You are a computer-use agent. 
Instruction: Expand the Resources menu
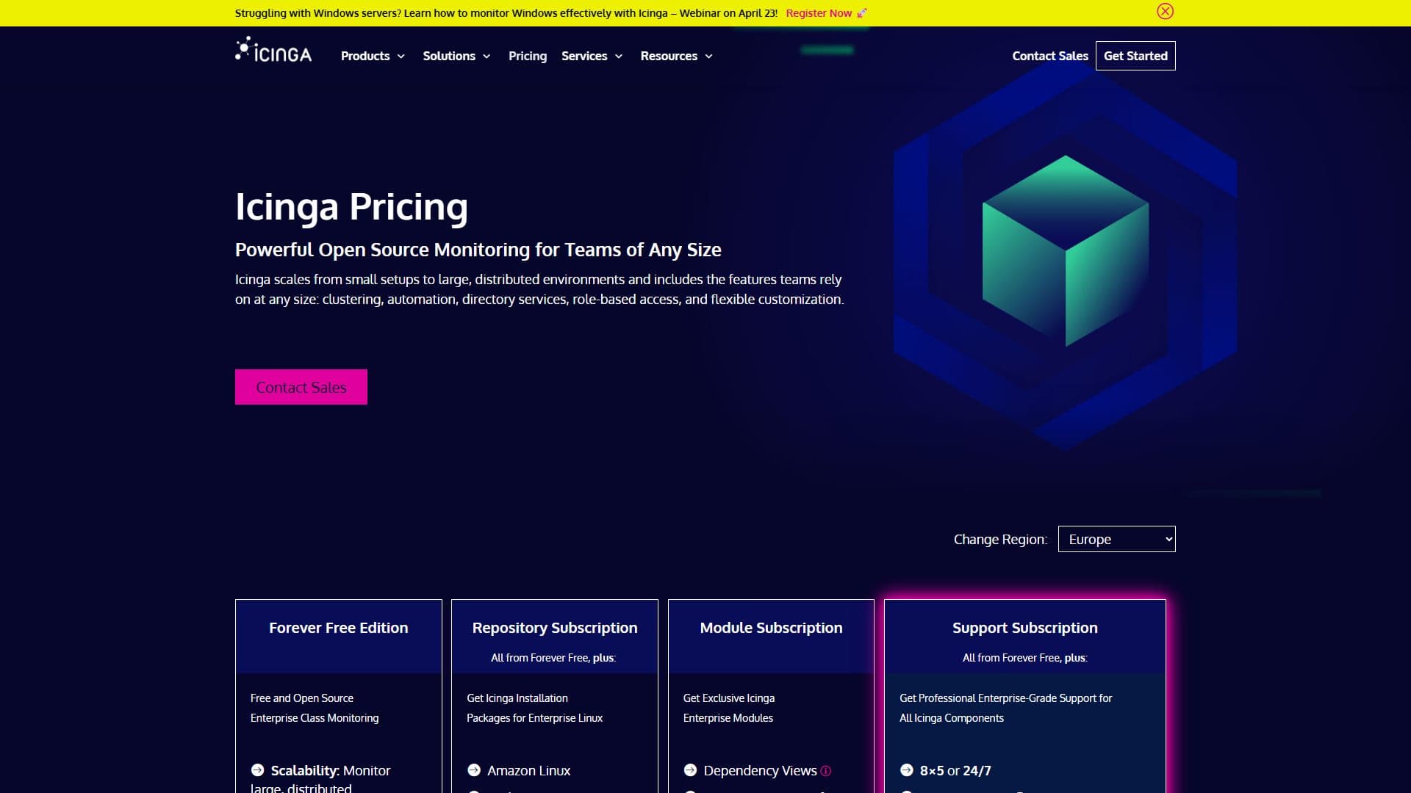676,56
